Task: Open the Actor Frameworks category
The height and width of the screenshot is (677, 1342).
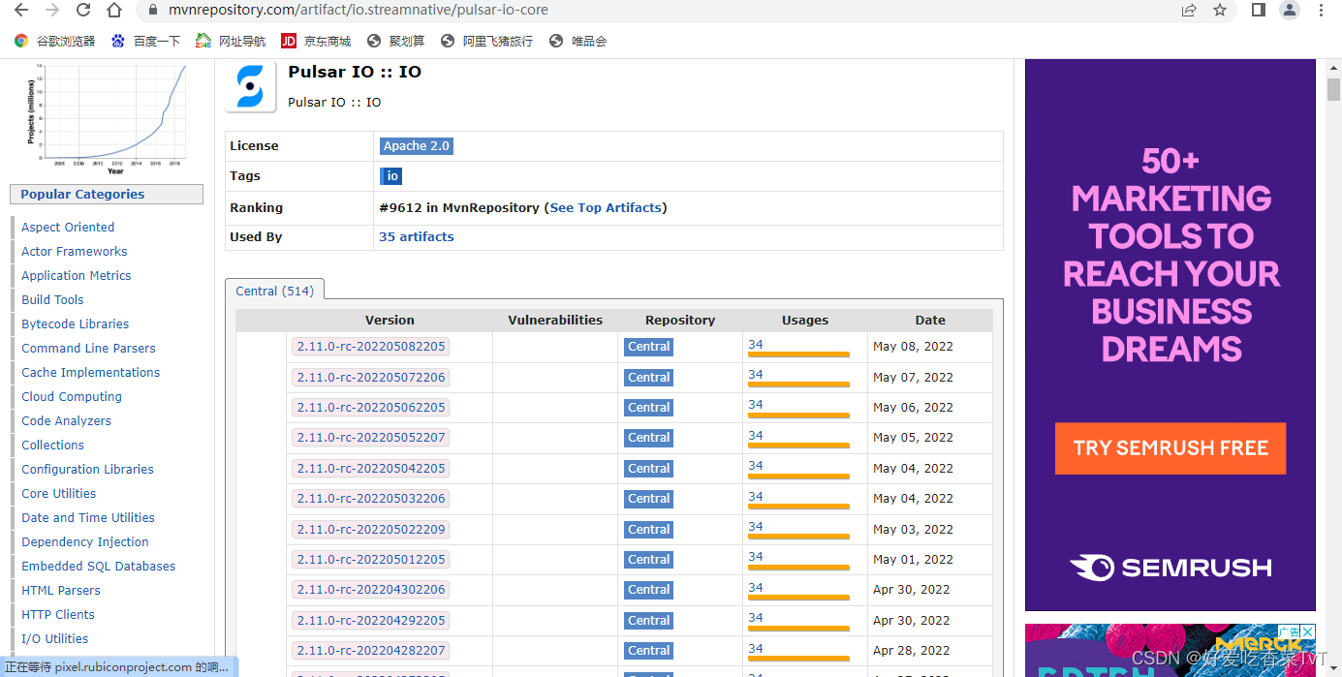Action: (75, 251)
